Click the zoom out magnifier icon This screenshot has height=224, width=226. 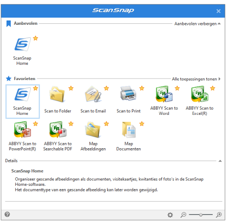pos(183,214)
